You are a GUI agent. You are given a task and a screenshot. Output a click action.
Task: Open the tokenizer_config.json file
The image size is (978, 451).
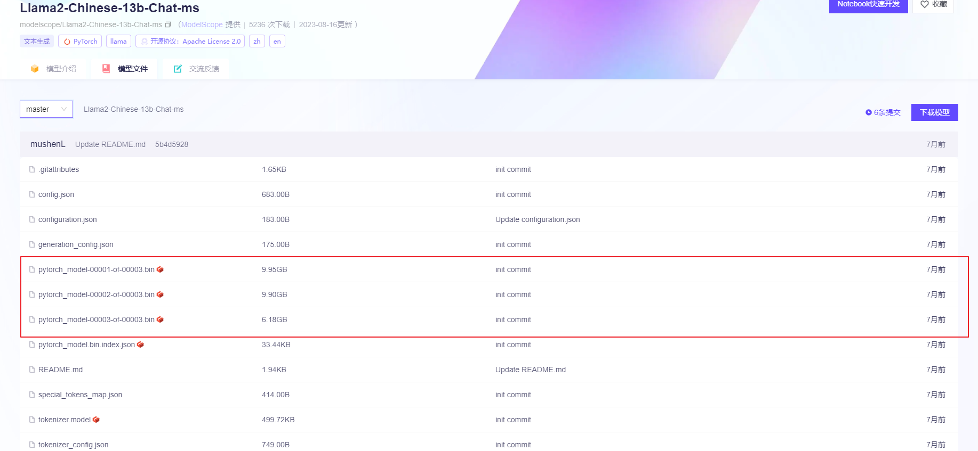73,445
